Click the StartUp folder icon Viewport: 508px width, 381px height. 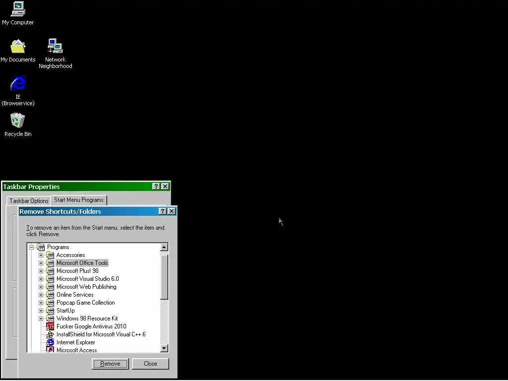[50, 311]
